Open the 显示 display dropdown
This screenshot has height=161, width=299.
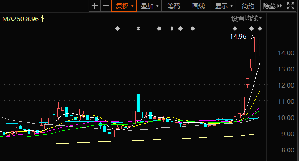(x=224, y=6)
